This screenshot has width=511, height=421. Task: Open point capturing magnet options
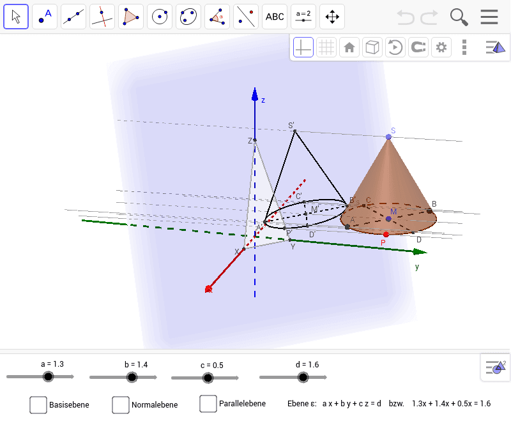click(x=418, y=47)
